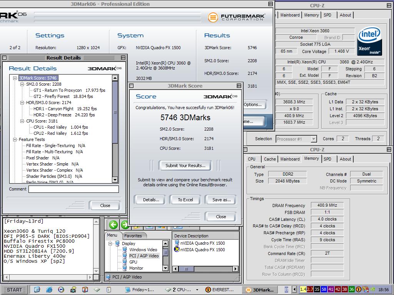Open the CPU-Z taskbar group dropdown arrow
This screenshot has height=295, width=394.
tap(197, 290)
